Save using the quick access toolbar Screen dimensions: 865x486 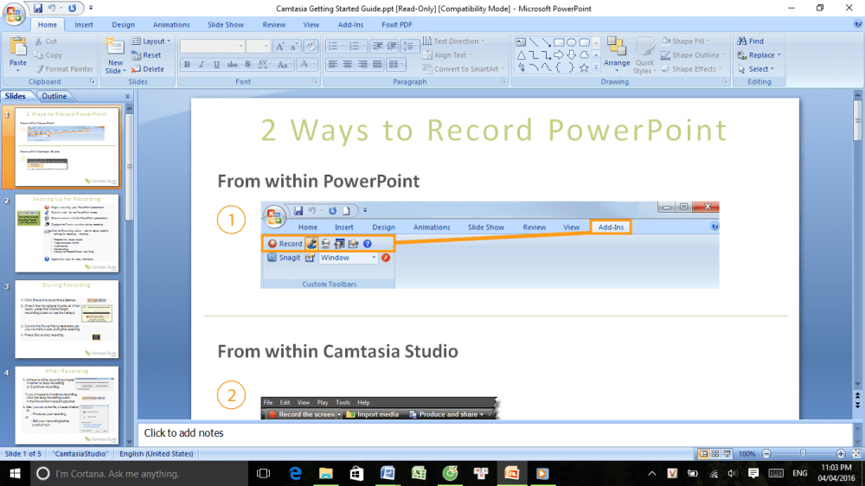[37, 9]
